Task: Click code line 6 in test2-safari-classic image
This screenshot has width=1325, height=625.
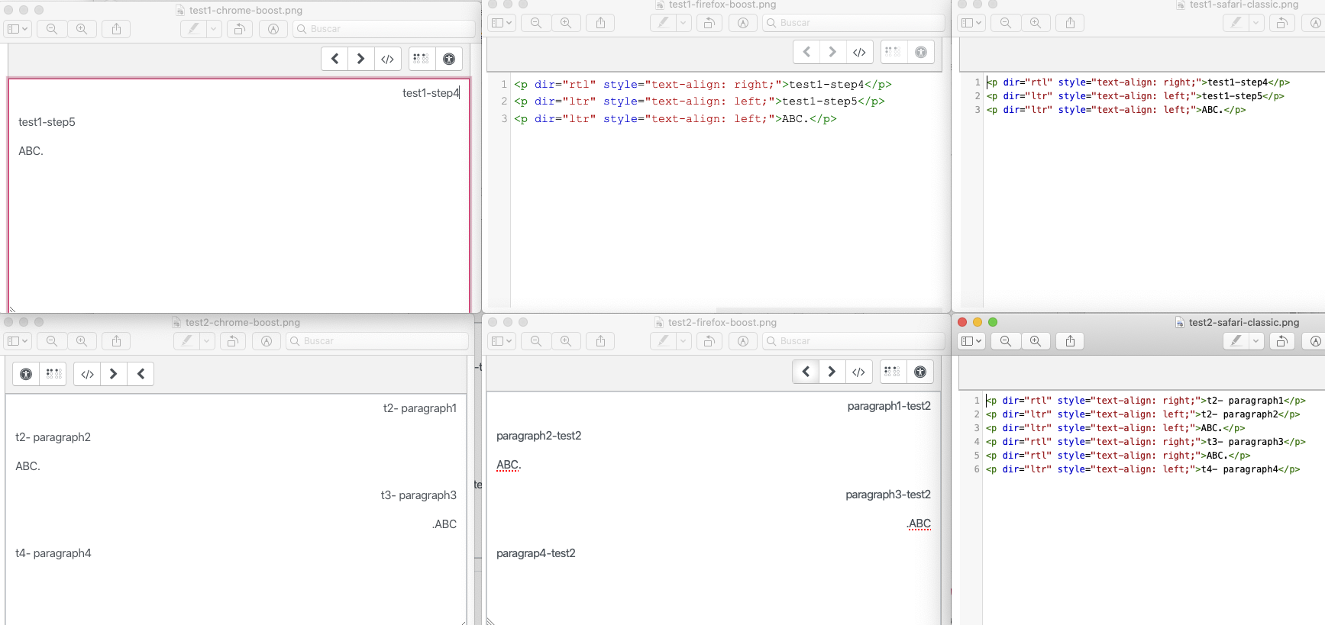Action: 1142,469
